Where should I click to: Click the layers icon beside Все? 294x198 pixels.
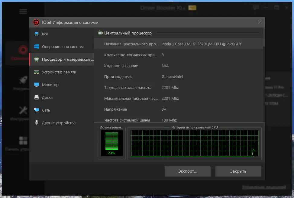click(x=37, y=34)
